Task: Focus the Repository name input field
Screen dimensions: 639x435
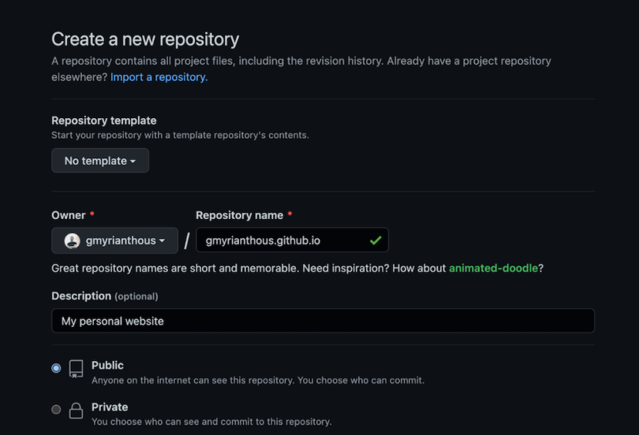Action: click(x=292, y=240)
